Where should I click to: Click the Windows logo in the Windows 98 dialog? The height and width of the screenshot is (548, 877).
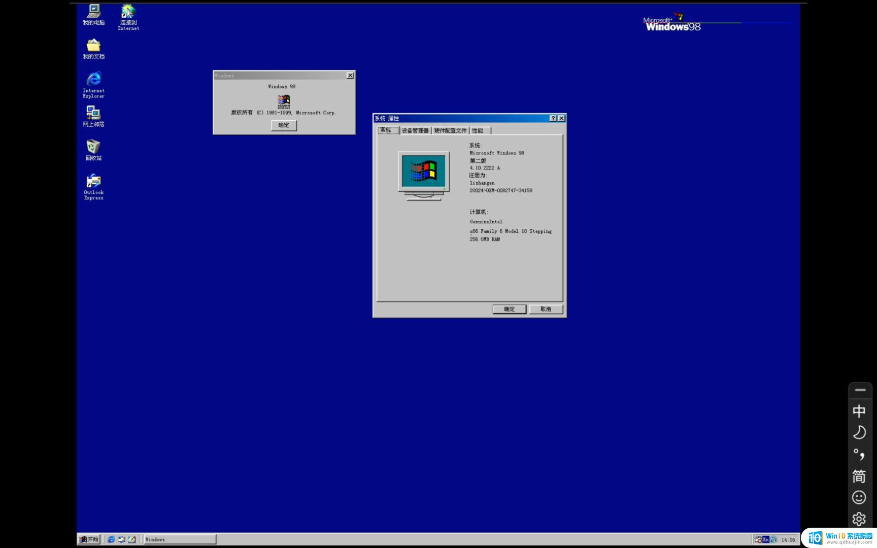click(284, 101)
